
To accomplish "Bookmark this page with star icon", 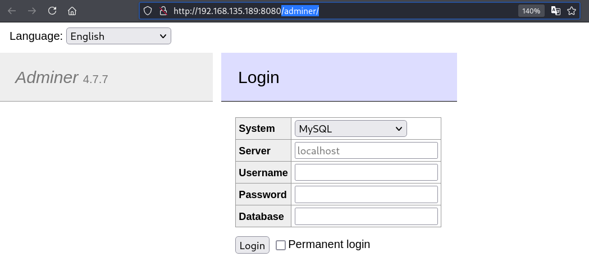I will (x=572, y=11).
